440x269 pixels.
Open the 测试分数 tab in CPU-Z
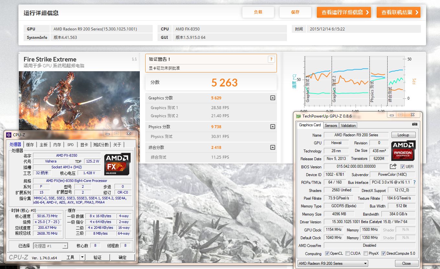coord(101,145)
